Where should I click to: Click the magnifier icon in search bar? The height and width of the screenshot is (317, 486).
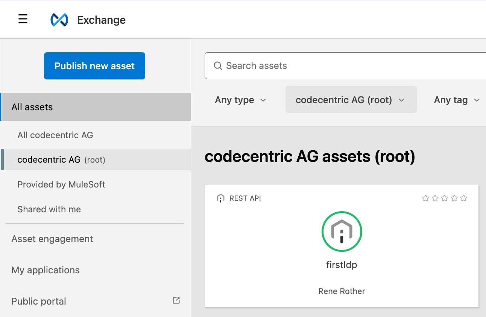[x=218, y=66]
